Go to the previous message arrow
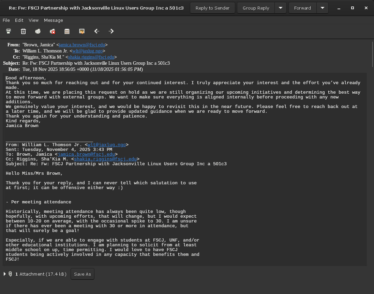The height and width of the screenshot is (294, 374). coord(96,31)
